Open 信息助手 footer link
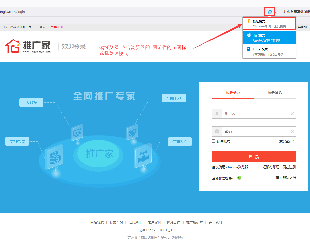Image resolution: width=310 pixels, height=242 pixels. click(x=135, y=222)
